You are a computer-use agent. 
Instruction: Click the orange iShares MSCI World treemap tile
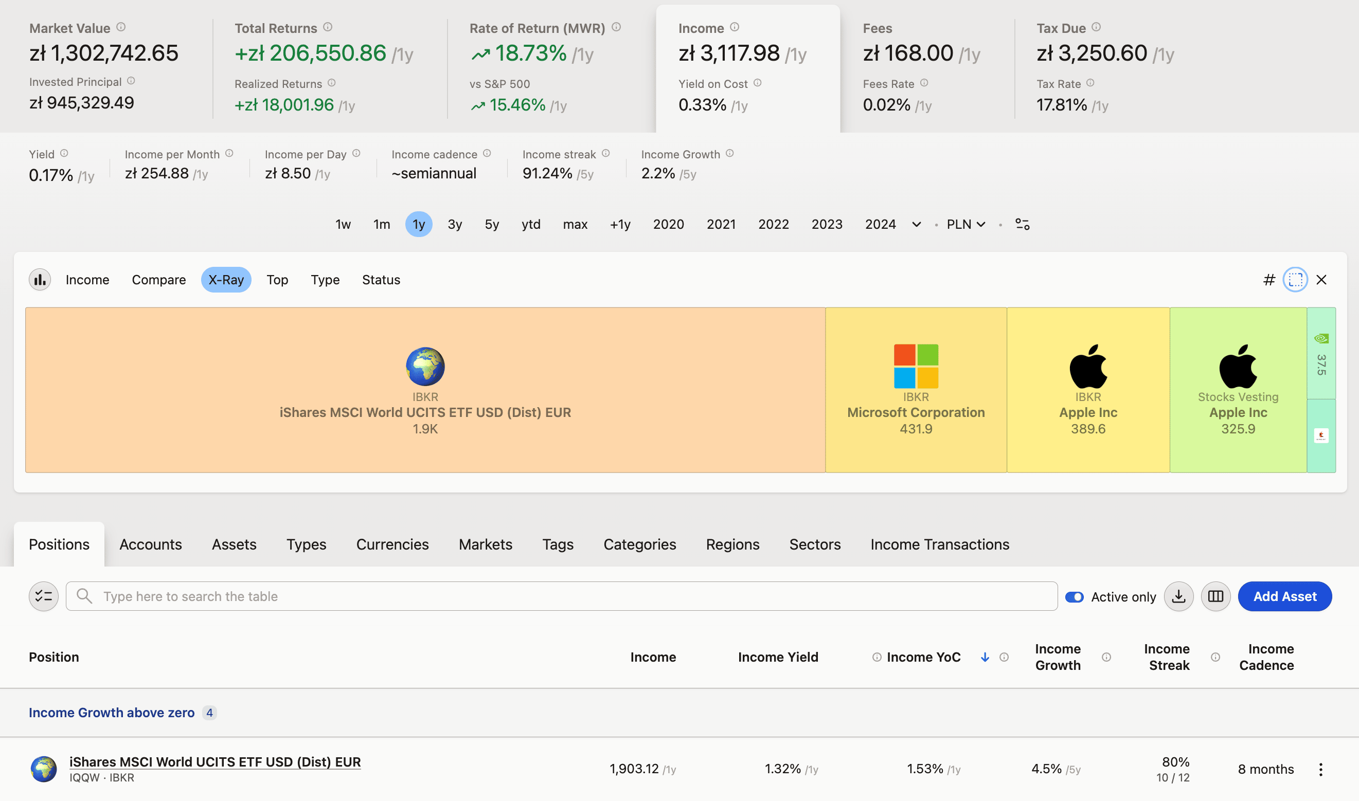click(x=425, y=390)
